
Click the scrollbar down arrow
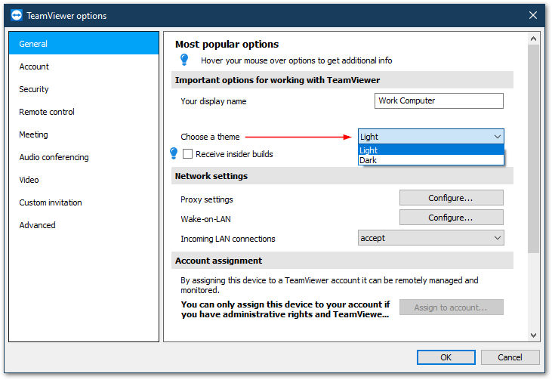click(533, 335)
